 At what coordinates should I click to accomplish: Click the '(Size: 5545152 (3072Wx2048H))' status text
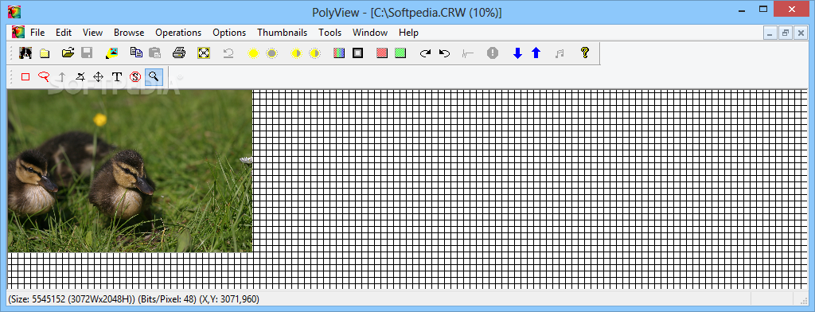[x=71, y=299]
